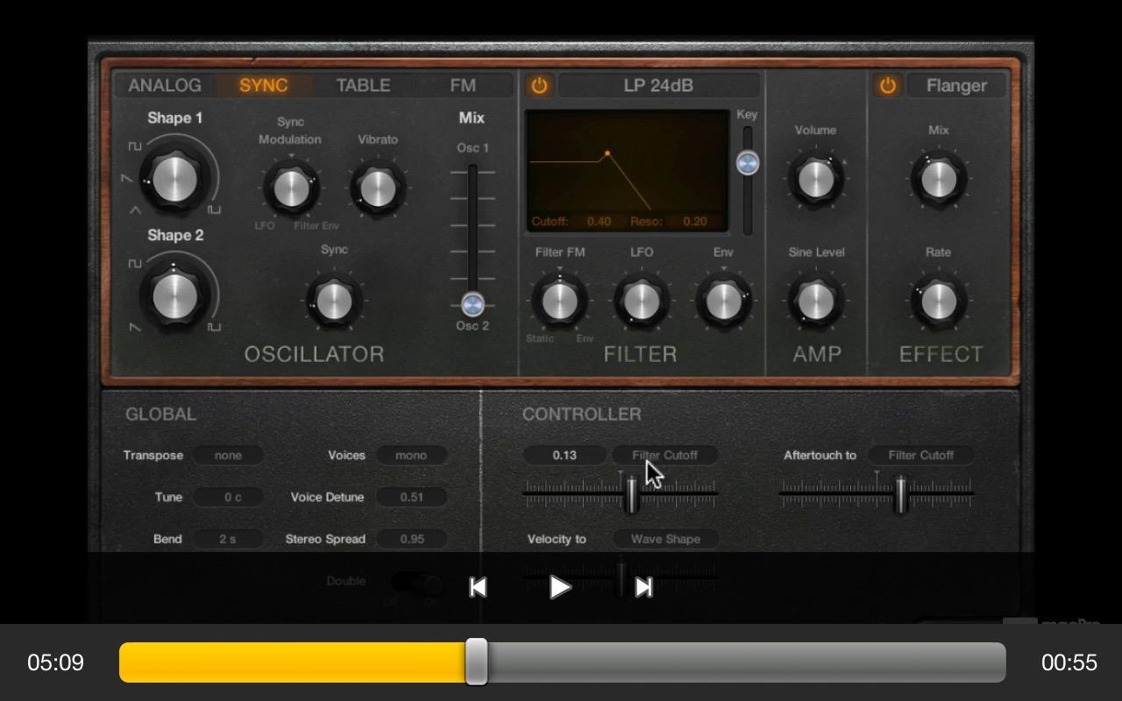This screenshot has width=1122, height=701.
Task: Click the Shape 2 oscillator knob
Action: [175, 296]
